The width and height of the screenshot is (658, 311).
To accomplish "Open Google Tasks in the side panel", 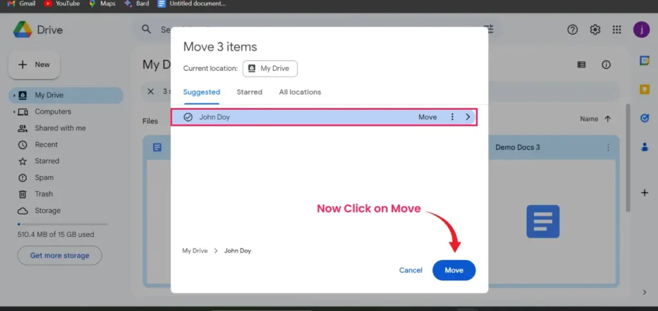I will [x=644, y=118].
